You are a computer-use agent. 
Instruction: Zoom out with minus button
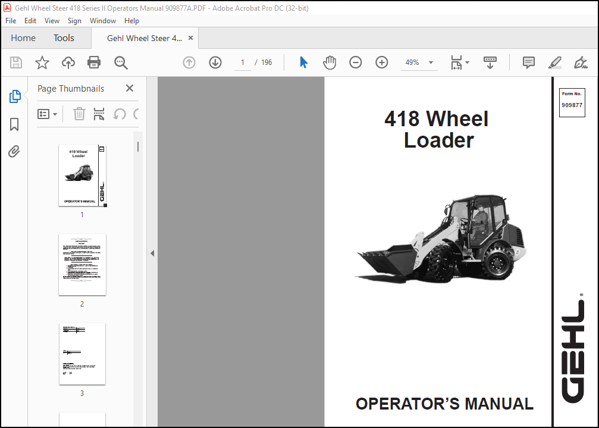coord(355,63)
